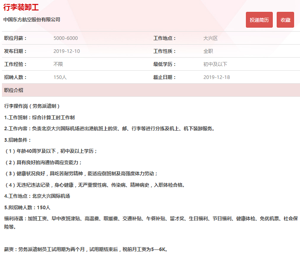The height and width of the screenshot is (255, 300).
Task: Click the 福利待遇 benefits paragraph
Action: (151, 223)
